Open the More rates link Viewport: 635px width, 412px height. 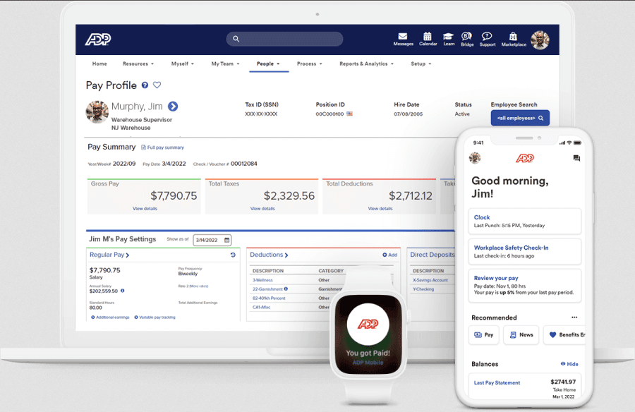pos(199,286)
